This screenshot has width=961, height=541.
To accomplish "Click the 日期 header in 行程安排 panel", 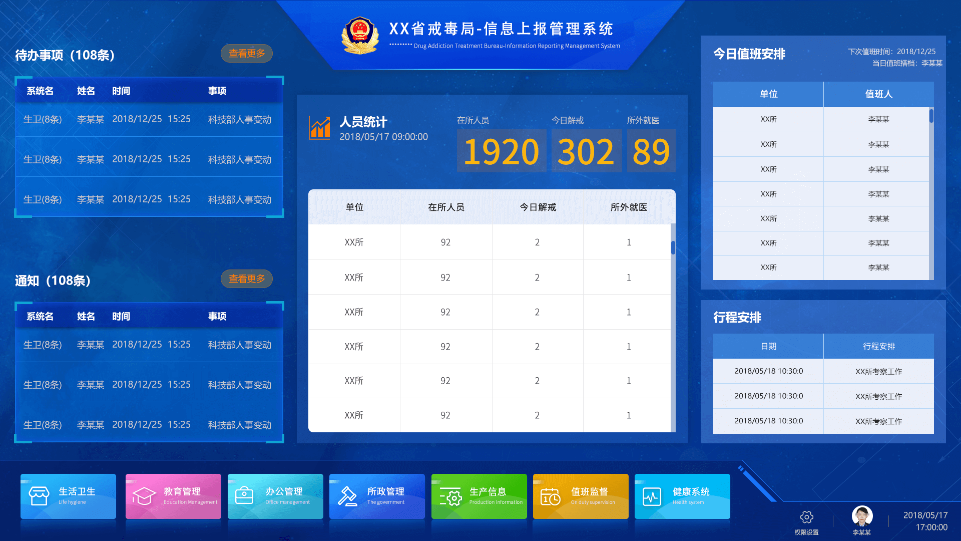I will pos(768,346).
